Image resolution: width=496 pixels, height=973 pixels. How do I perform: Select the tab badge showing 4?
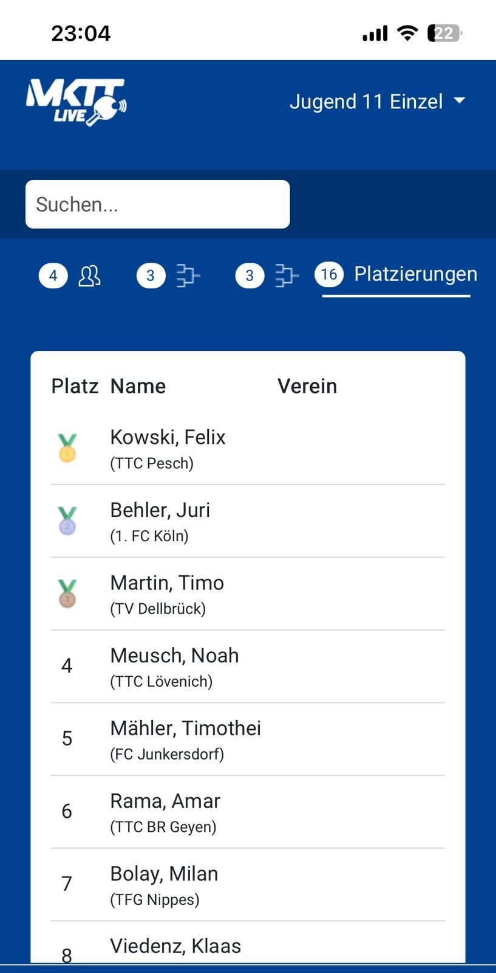point(53,275)
